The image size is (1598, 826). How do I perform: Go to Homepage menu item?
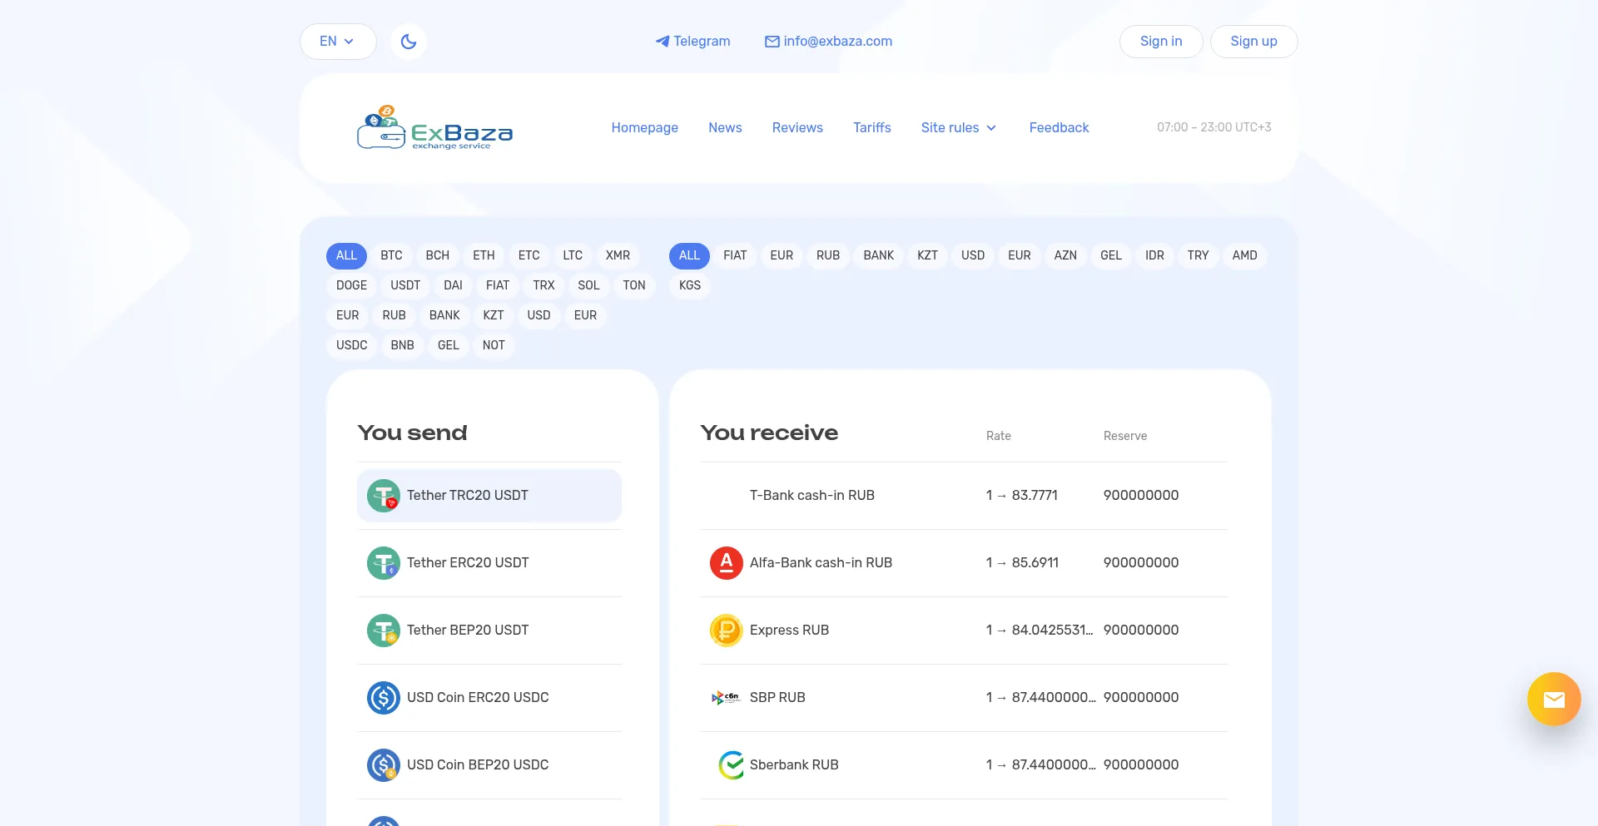[x=644, y=127]
